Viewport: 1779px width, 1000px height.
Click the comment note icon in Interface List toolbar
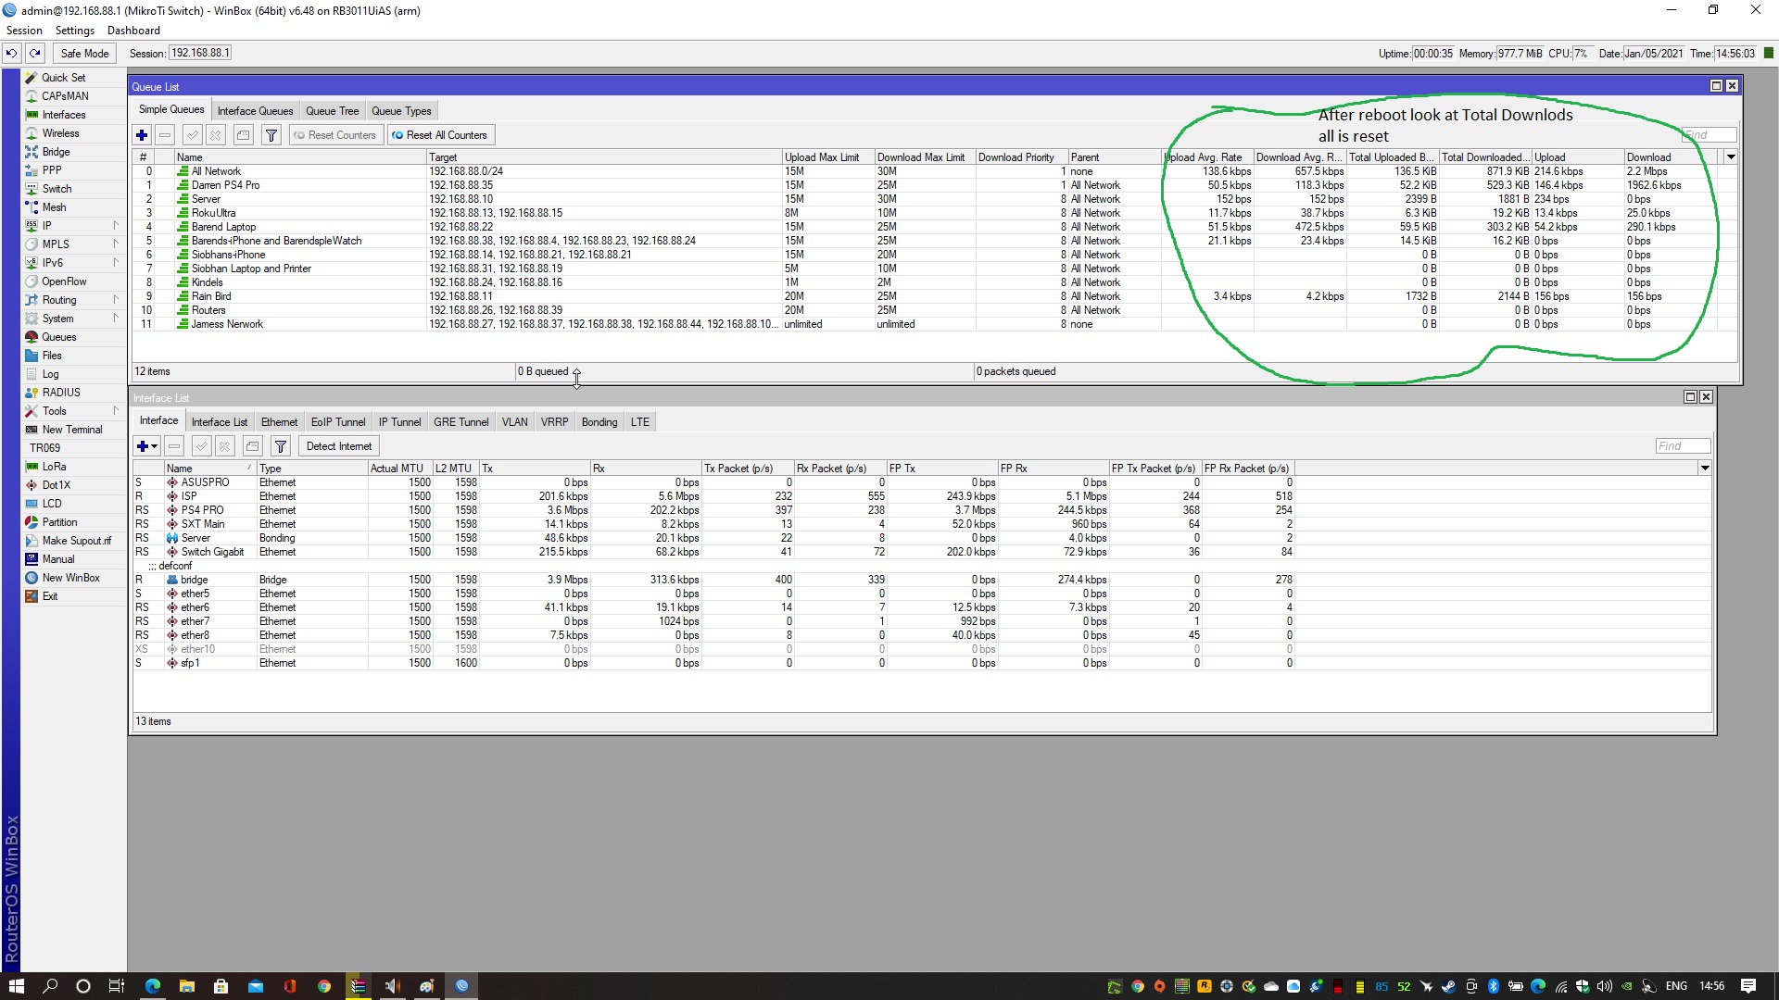point(253,446)
